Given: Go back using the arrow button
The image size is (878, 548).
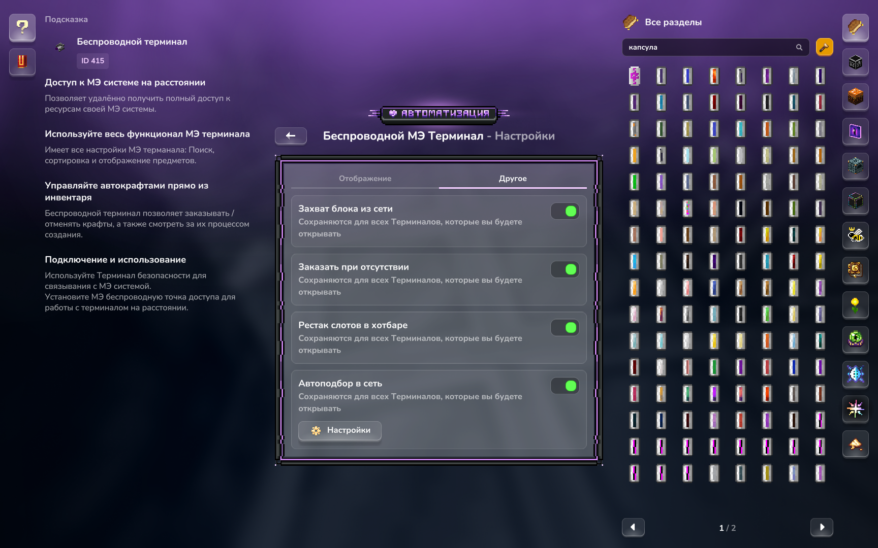Looking at the screenshot, I should click(x=291, y=135).
